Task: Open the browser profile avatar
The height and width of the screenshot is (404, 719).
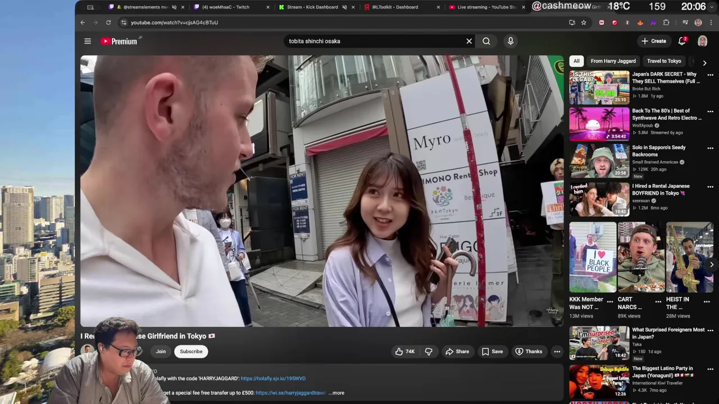Action: click(x=698, y=22)
